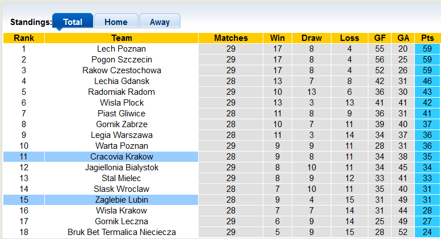The height and width of the screenshot is (239, 441).
Task: Click the Radomiak Radom team name
Action: coord(121,92)
